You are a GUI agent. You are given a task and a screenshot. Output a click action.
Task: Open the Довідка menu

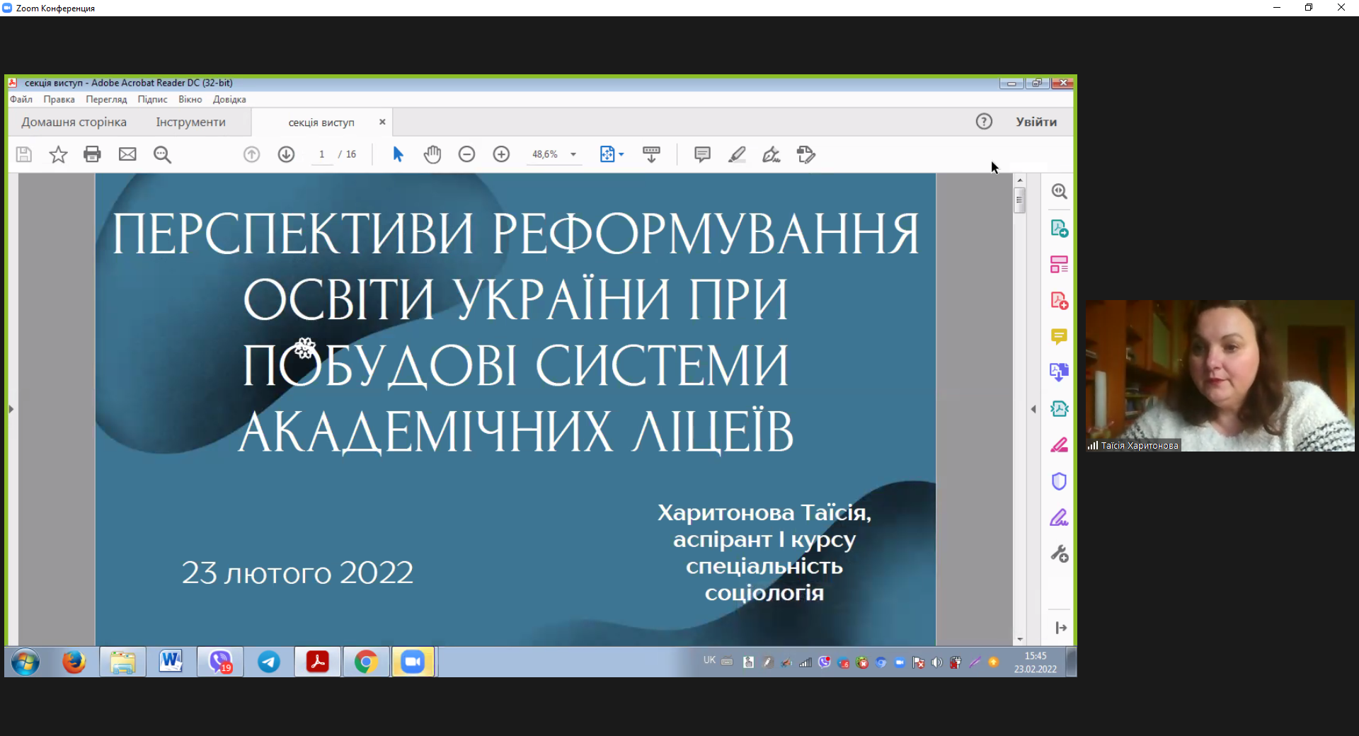229,100
